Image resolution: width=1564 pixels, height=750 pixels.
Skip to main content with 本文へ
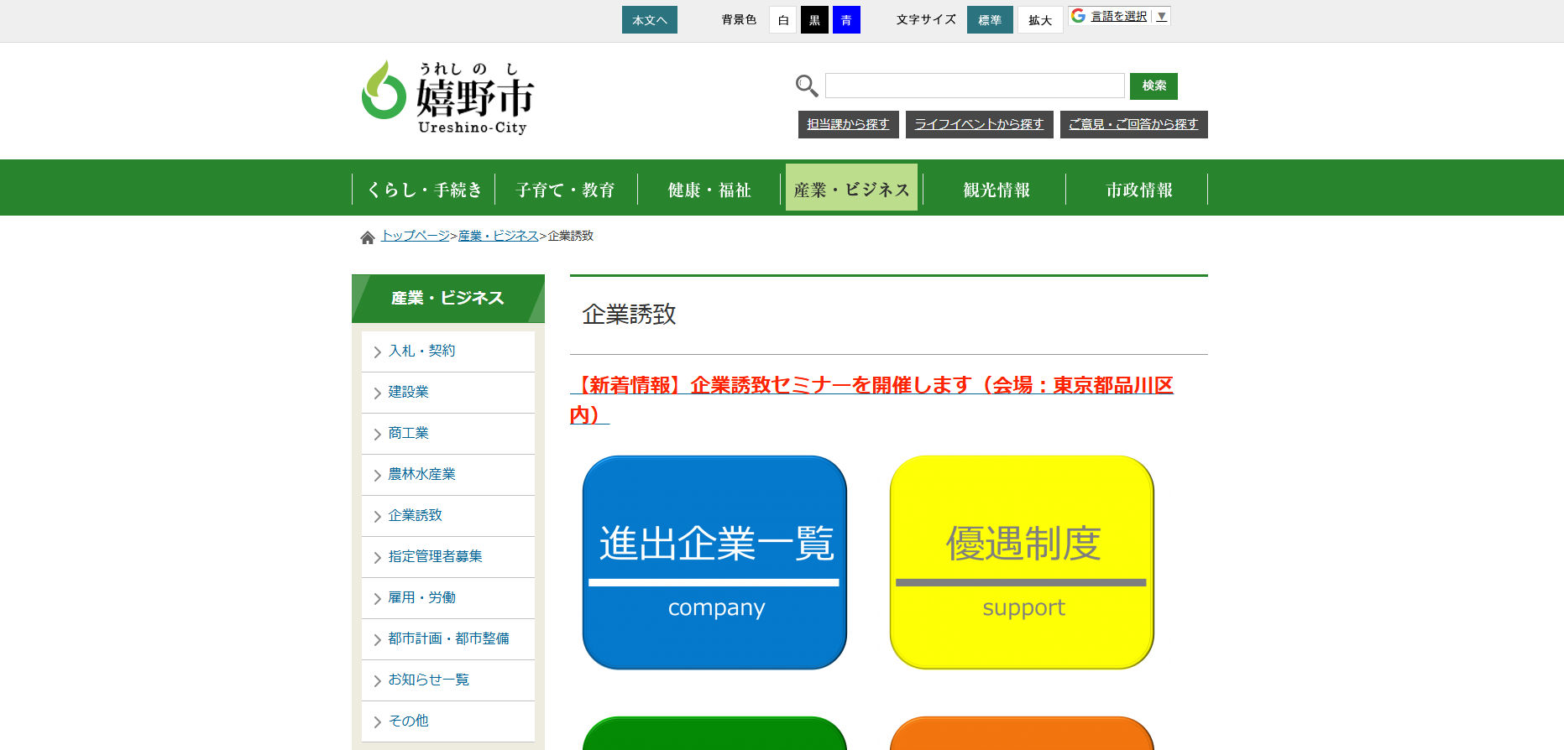point(650,20)
